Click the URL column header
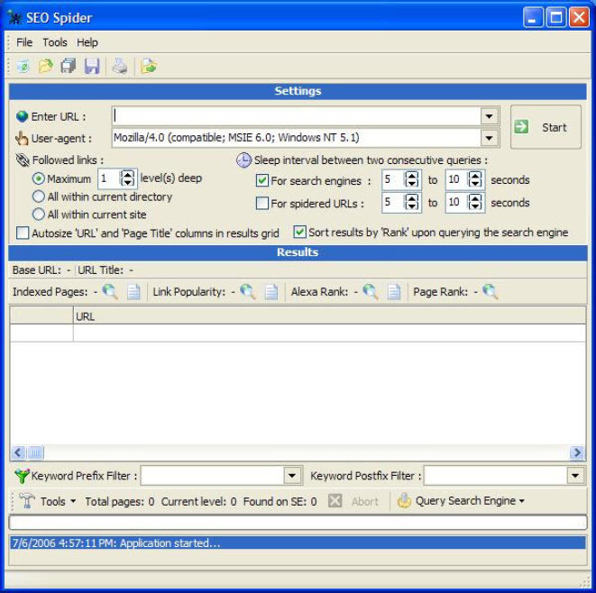Screen dimensions: 596x593 329,316
